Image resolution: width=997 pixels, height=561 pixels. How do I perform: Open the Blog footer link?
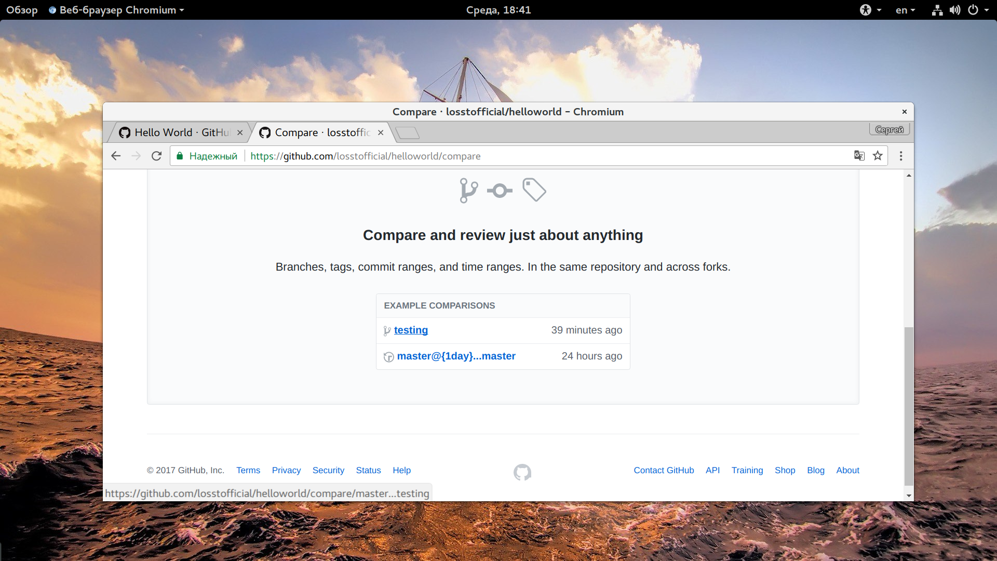(815, 470)
